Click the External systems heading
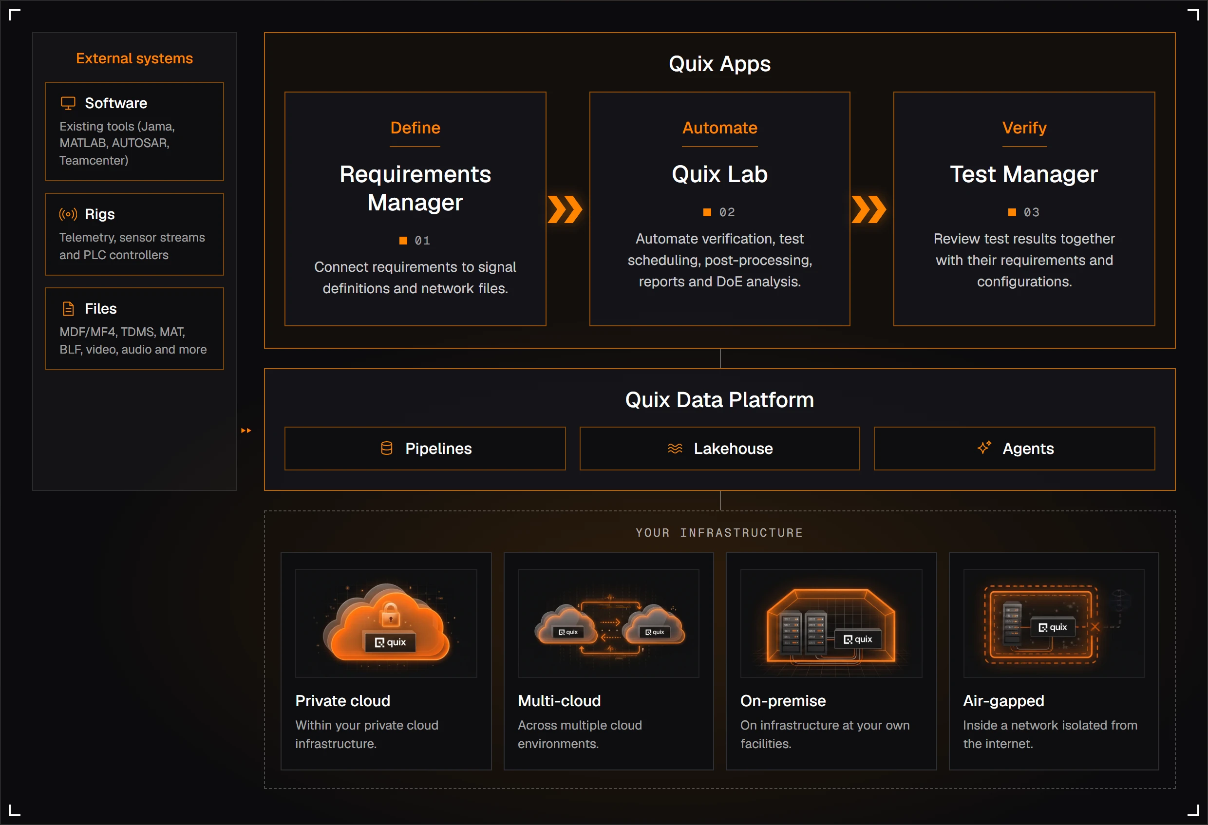 [134, 58]
